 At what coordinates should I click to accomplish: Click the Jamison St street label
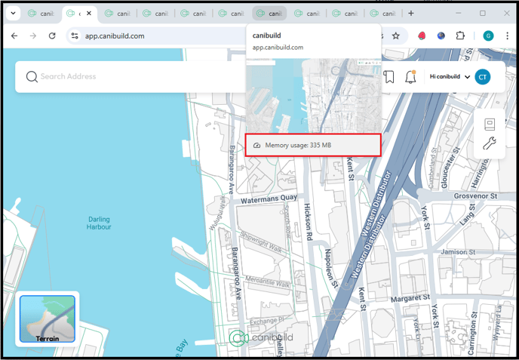coord(458,252)
